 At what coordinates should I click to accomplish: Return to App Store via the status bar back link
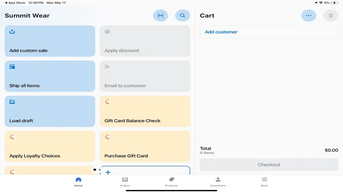(15, 3)
